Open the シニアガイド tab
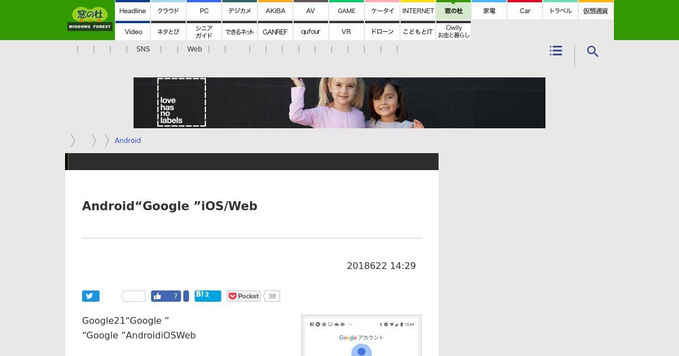The image size is (679, 356). pos(204,31)
